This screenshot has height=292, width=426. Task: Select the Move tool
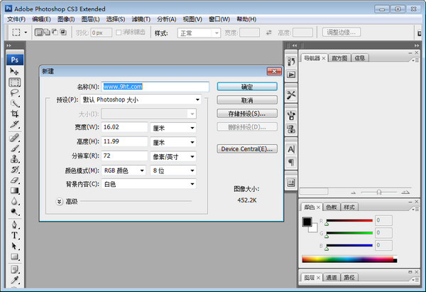pyautogui.click(x=14, y=71)
